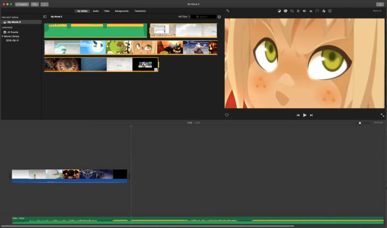Switch to the My Media tab

(x=82, y=11)
